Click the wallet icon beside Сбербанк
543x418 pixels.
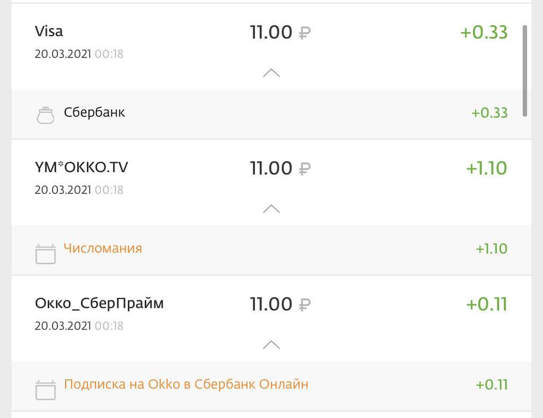point(45,115)
